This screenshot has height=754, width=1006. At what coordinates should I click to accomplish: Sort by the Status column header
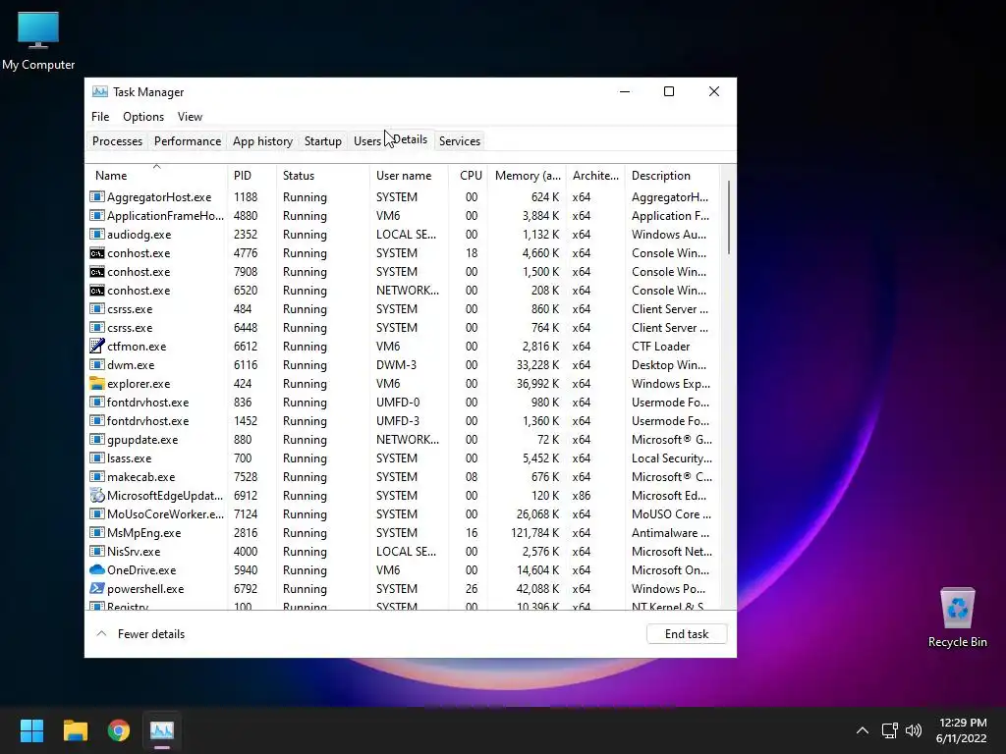click(x=323, y=176)
